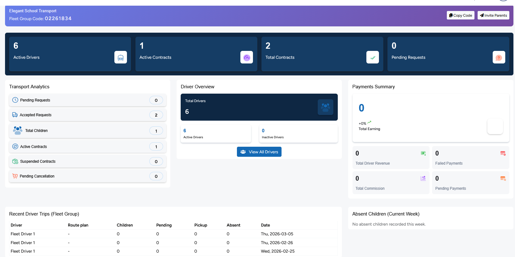Click the Inactive Drivers card
The height and width of the screenshot is (257, 515).
pos(298,134)
